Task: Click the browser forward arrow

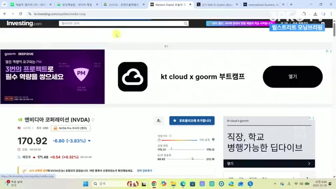Action: click(13, 14)
